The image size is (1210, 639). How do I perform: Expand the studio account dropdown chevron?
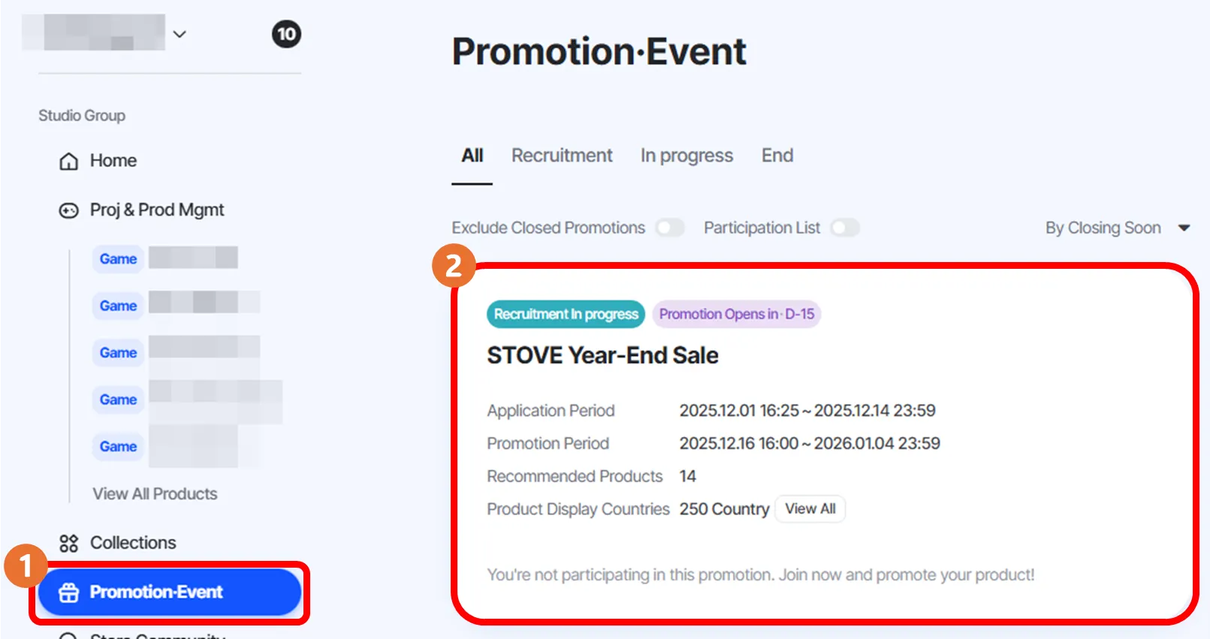(180, 34)
